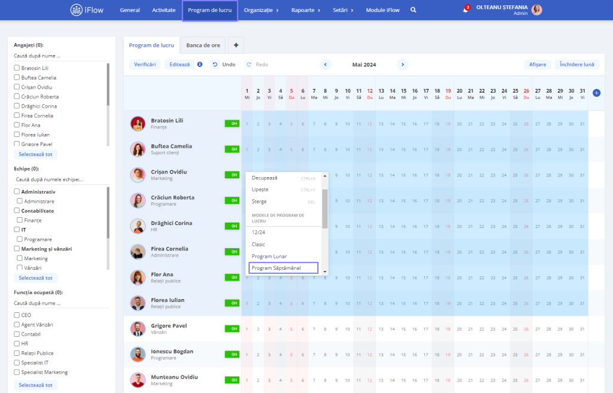Click the iFlow logo
Screen dimensions: 613x393
pyautogui.click(x=87, y=10)
